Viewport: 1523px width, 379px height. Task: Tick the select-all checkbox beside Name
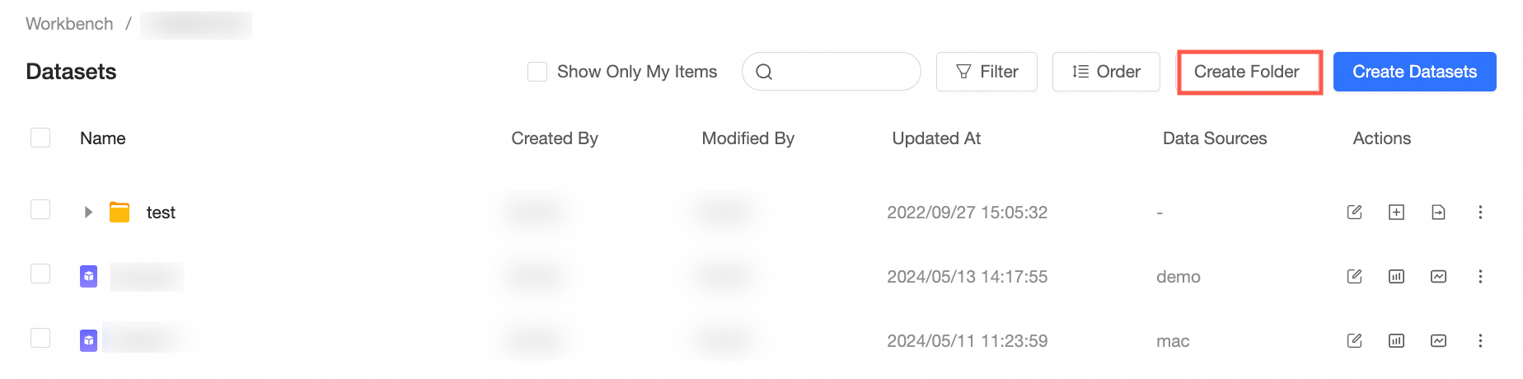(x=40, y=138)
